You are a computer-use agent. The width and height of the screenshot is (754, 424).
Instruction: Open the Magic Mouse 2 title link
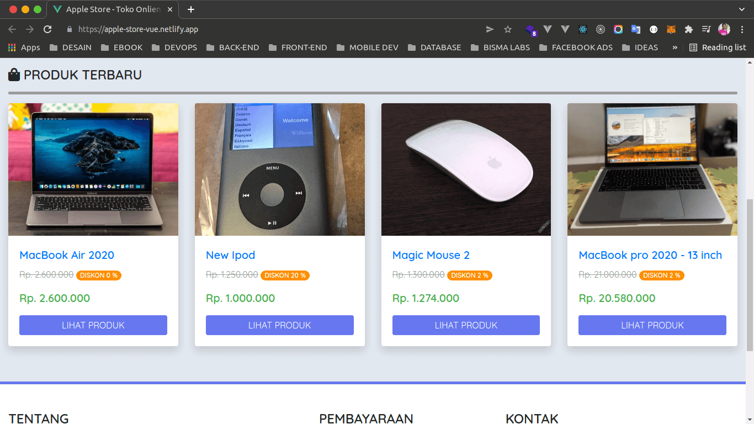[x=431, y=255]
